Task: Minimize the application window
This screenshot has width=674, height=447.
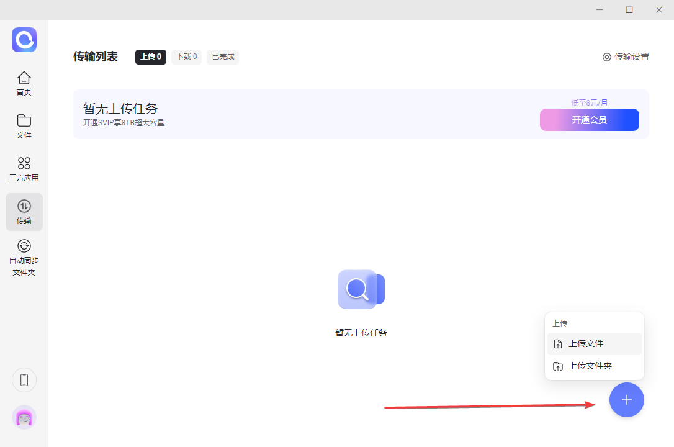Action: [600, 9]
